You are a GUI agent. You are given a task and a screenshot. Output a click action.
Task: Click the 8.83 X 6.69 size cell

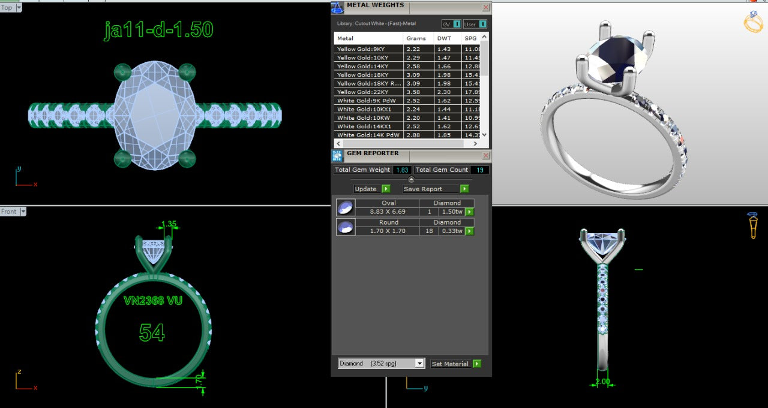388,212
